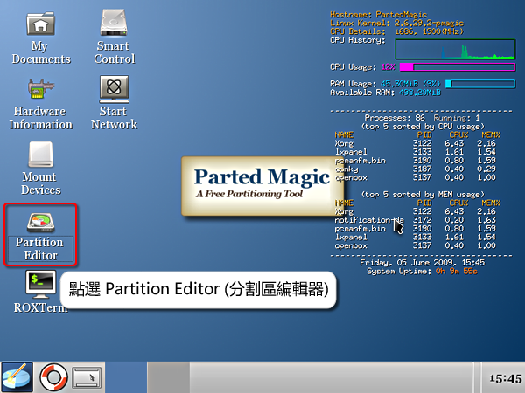Click the show desktop taskbar icon
Screen dimensions: 525x393
87,377
